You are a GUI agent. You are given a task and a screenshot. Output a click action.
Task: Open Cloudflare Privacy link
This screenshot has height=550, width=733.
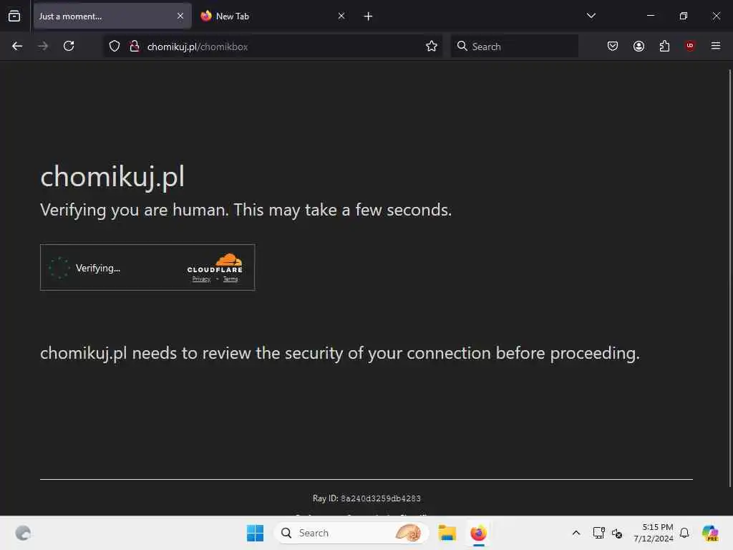[201, 279]
